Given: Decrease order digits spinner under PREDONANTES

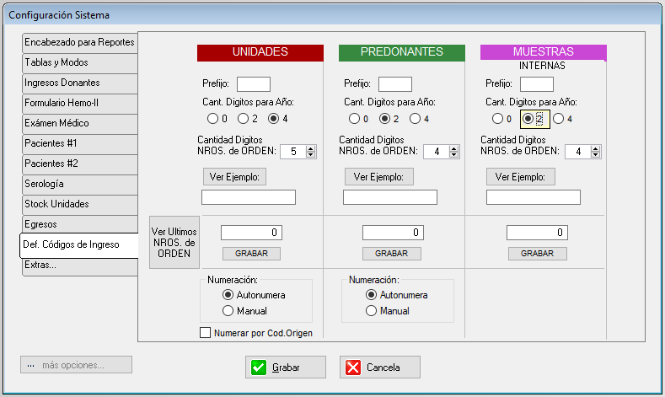Looking at the screenshot, I should (x=453, y=155).
